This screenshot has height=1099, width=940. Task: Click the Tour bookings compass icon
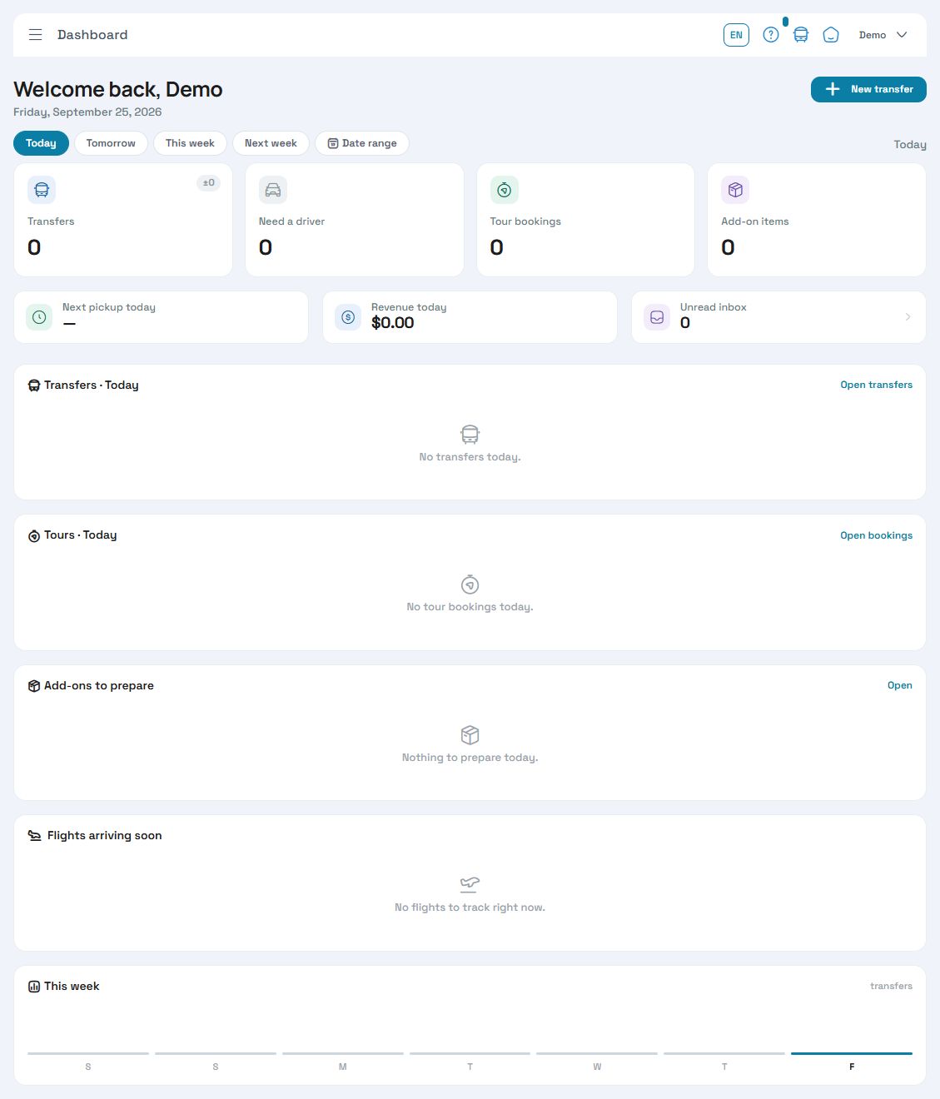coord(505,190)
